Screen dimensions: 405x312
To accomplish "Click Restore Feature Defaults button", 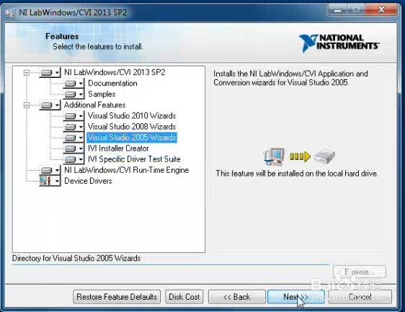I will tap(117, 297).
